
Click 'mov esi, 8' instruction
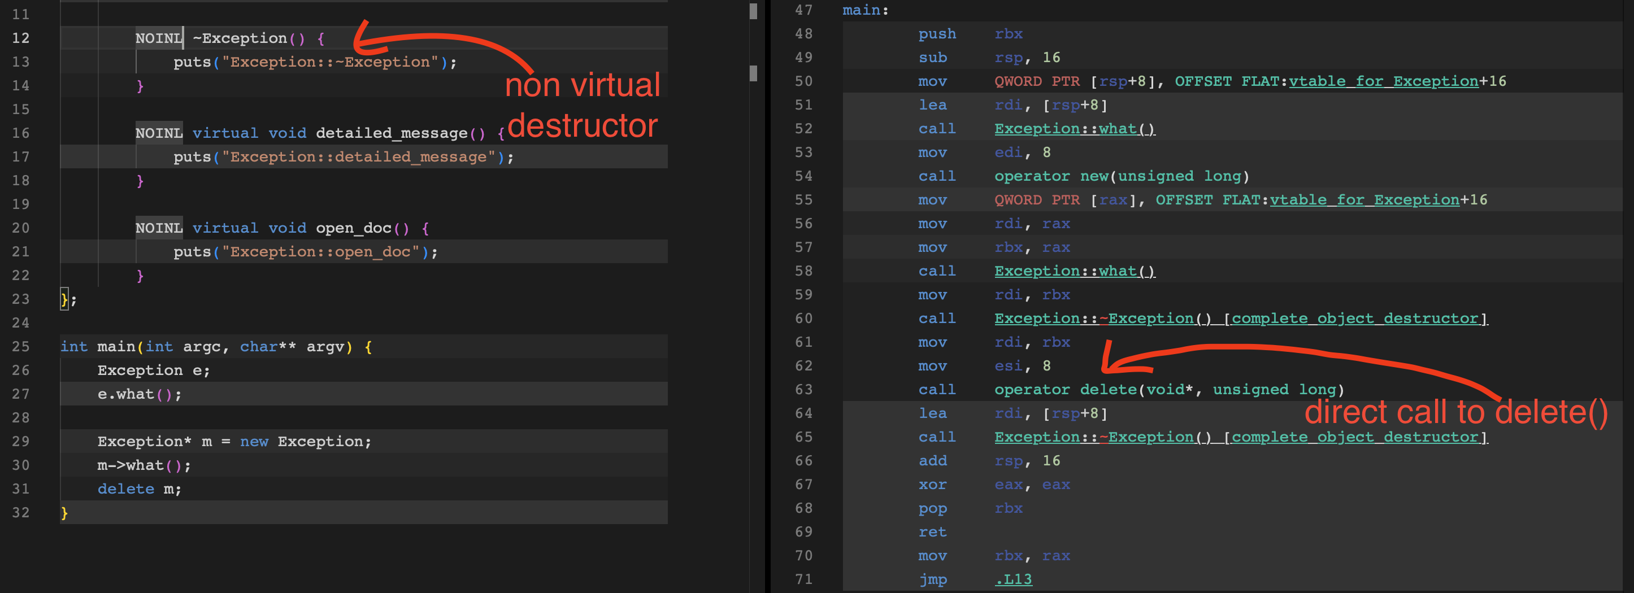[984, 366]
